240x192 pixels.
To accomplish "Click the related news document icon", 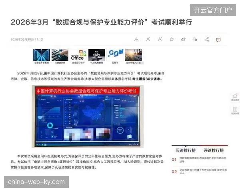I will [235, 110].
